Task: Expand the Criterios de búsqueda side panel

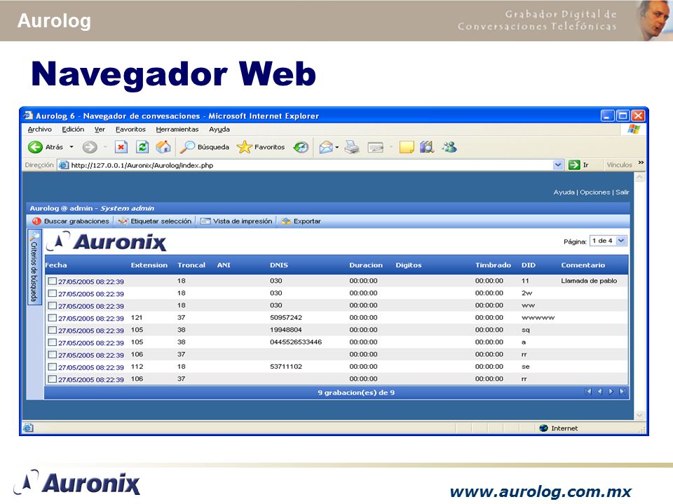Action: 34,267
